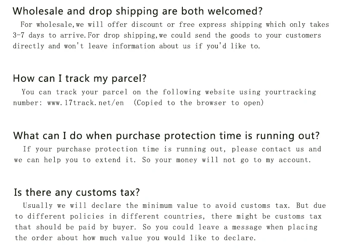Image resolution: width=345 pixels, height=250 pixels.
Task: Click the '(Copied to the browser to open)' text
Action: [199, 103]
